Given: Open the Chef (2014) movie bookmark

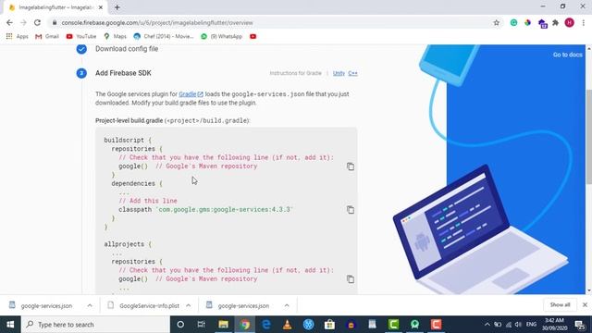Looking at the screenshot, I should [x=164, y=37].
